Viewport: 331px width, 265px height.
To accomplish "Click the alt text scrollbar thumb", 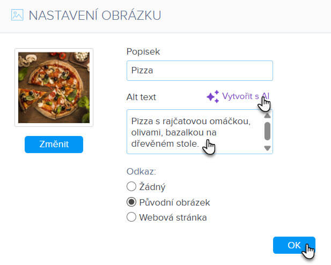I will [x=267, y=131].
